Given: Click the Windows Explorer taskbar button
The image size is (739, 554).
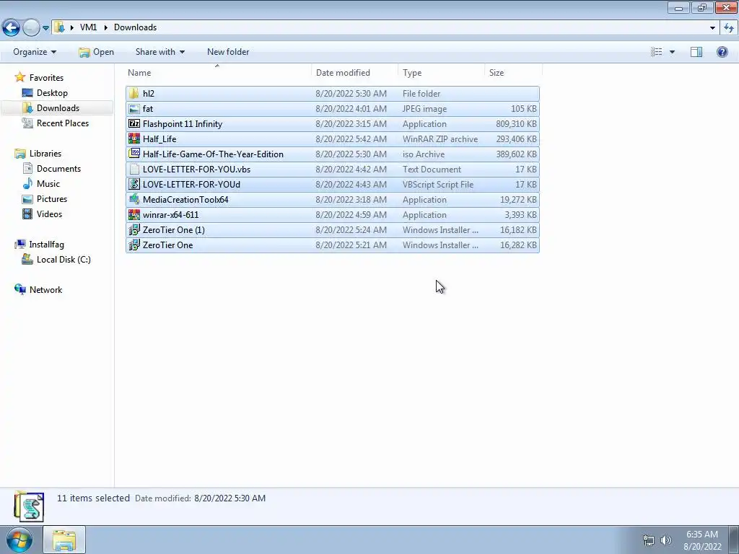Looking at the screenshot, I should click(64, 540).
